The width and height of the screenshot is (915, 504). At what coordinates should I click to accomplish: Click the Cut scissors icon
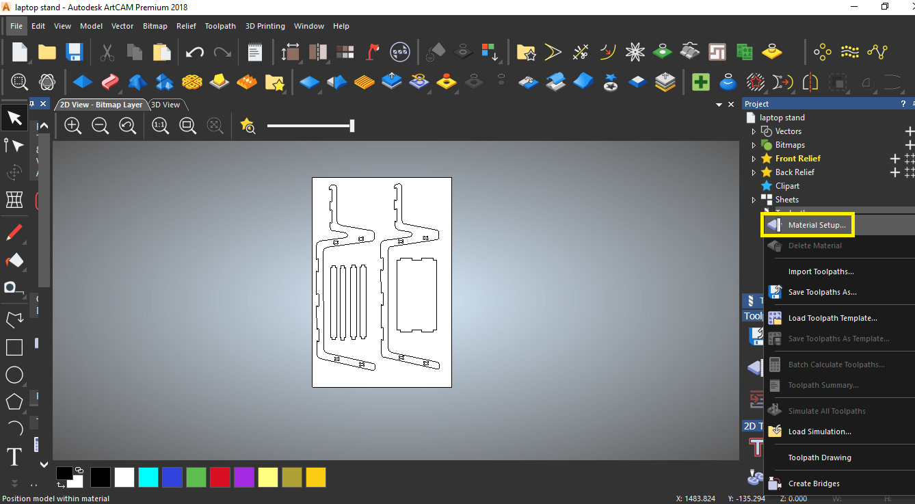pyautogui.click(x=107, y=52)
